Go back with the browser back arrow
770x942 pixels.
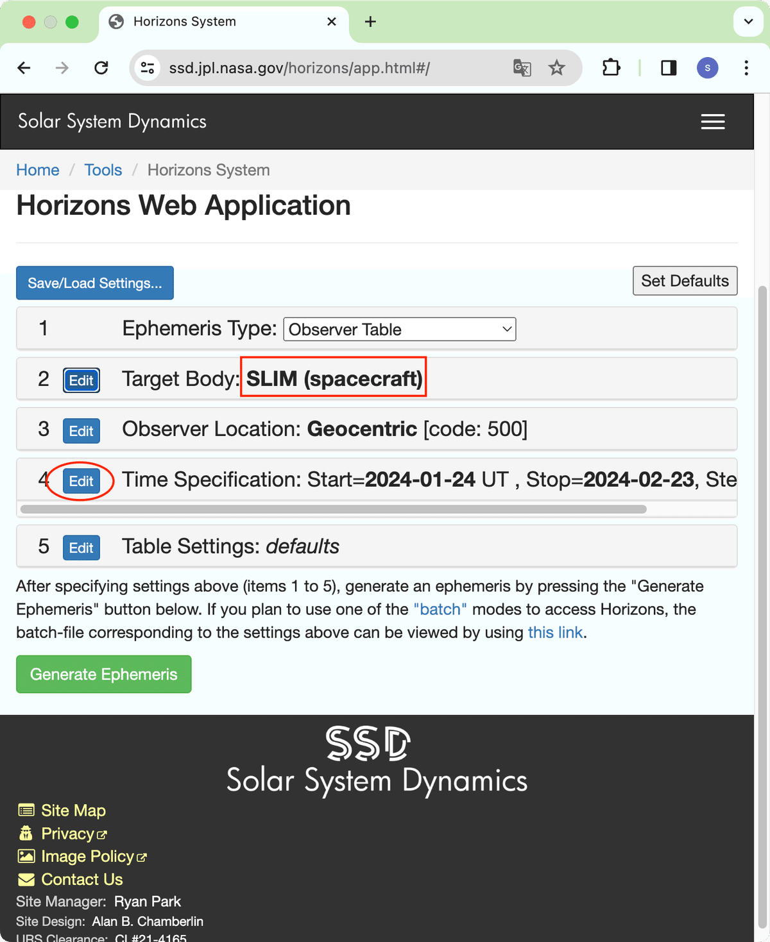pyautogui.click(x=24, y=68)
